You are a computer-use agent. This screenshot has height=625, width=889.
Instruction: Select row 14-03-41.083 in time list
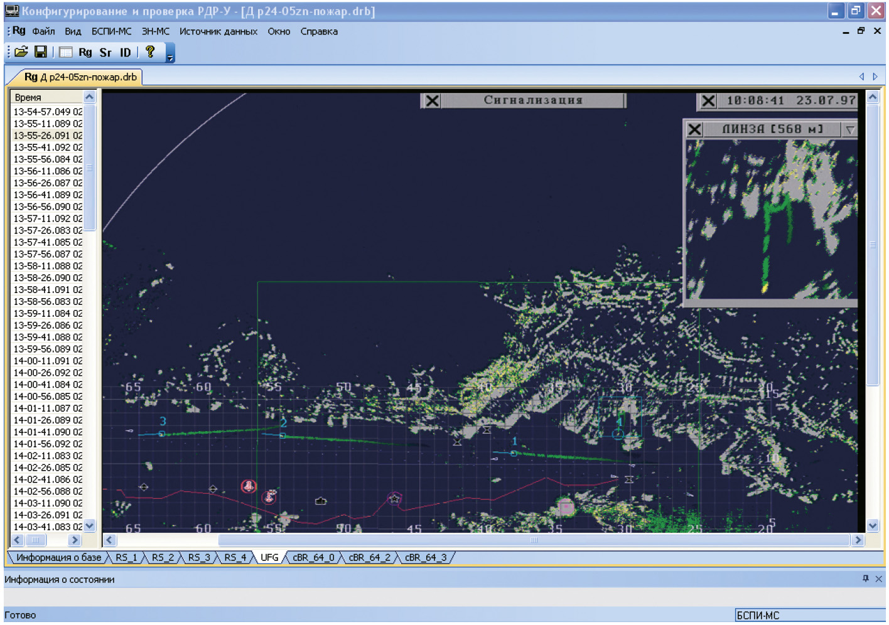tap(48, 526)
